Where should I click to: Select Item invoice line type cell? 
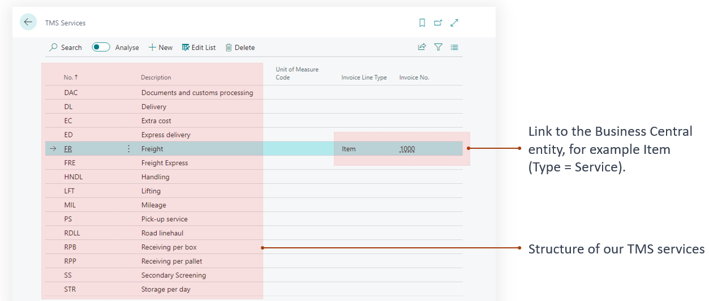[x=349, y=149]
